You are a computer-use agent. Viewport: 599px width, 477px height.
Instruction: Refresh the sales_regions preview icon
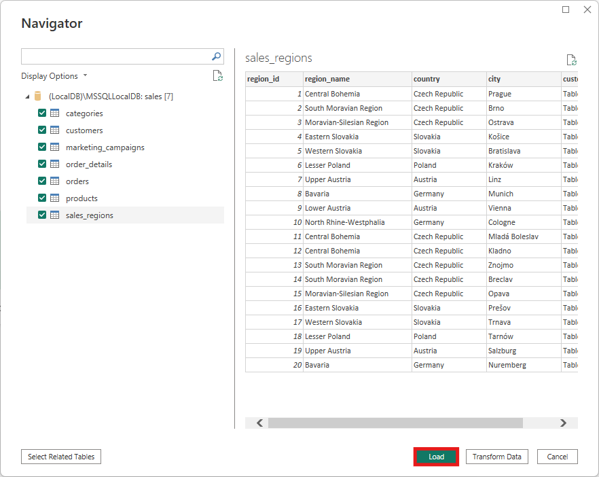(x=572, y=60)
